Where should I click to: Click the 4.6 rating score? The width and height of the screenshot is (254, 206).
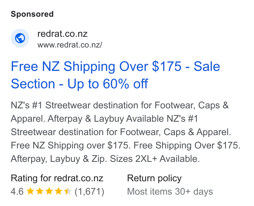pyautogui.click(x=17, y=191)
